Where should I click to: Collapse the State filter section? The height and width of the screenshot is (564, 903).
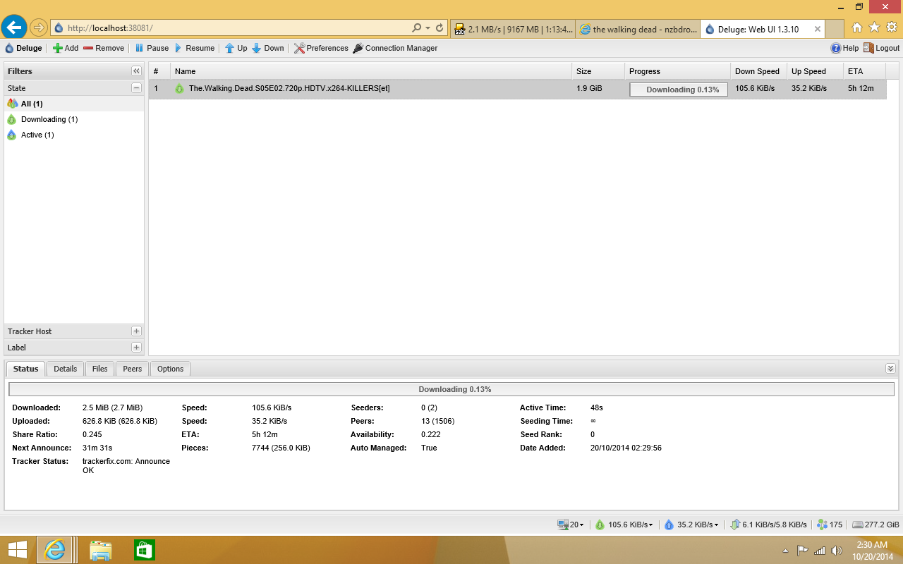(x=136, y=88)
